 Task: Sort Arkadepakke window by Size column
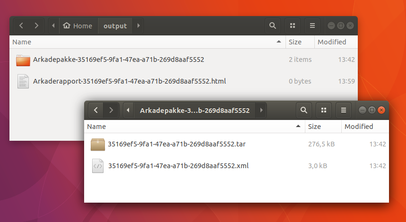[x=323, y=127]
